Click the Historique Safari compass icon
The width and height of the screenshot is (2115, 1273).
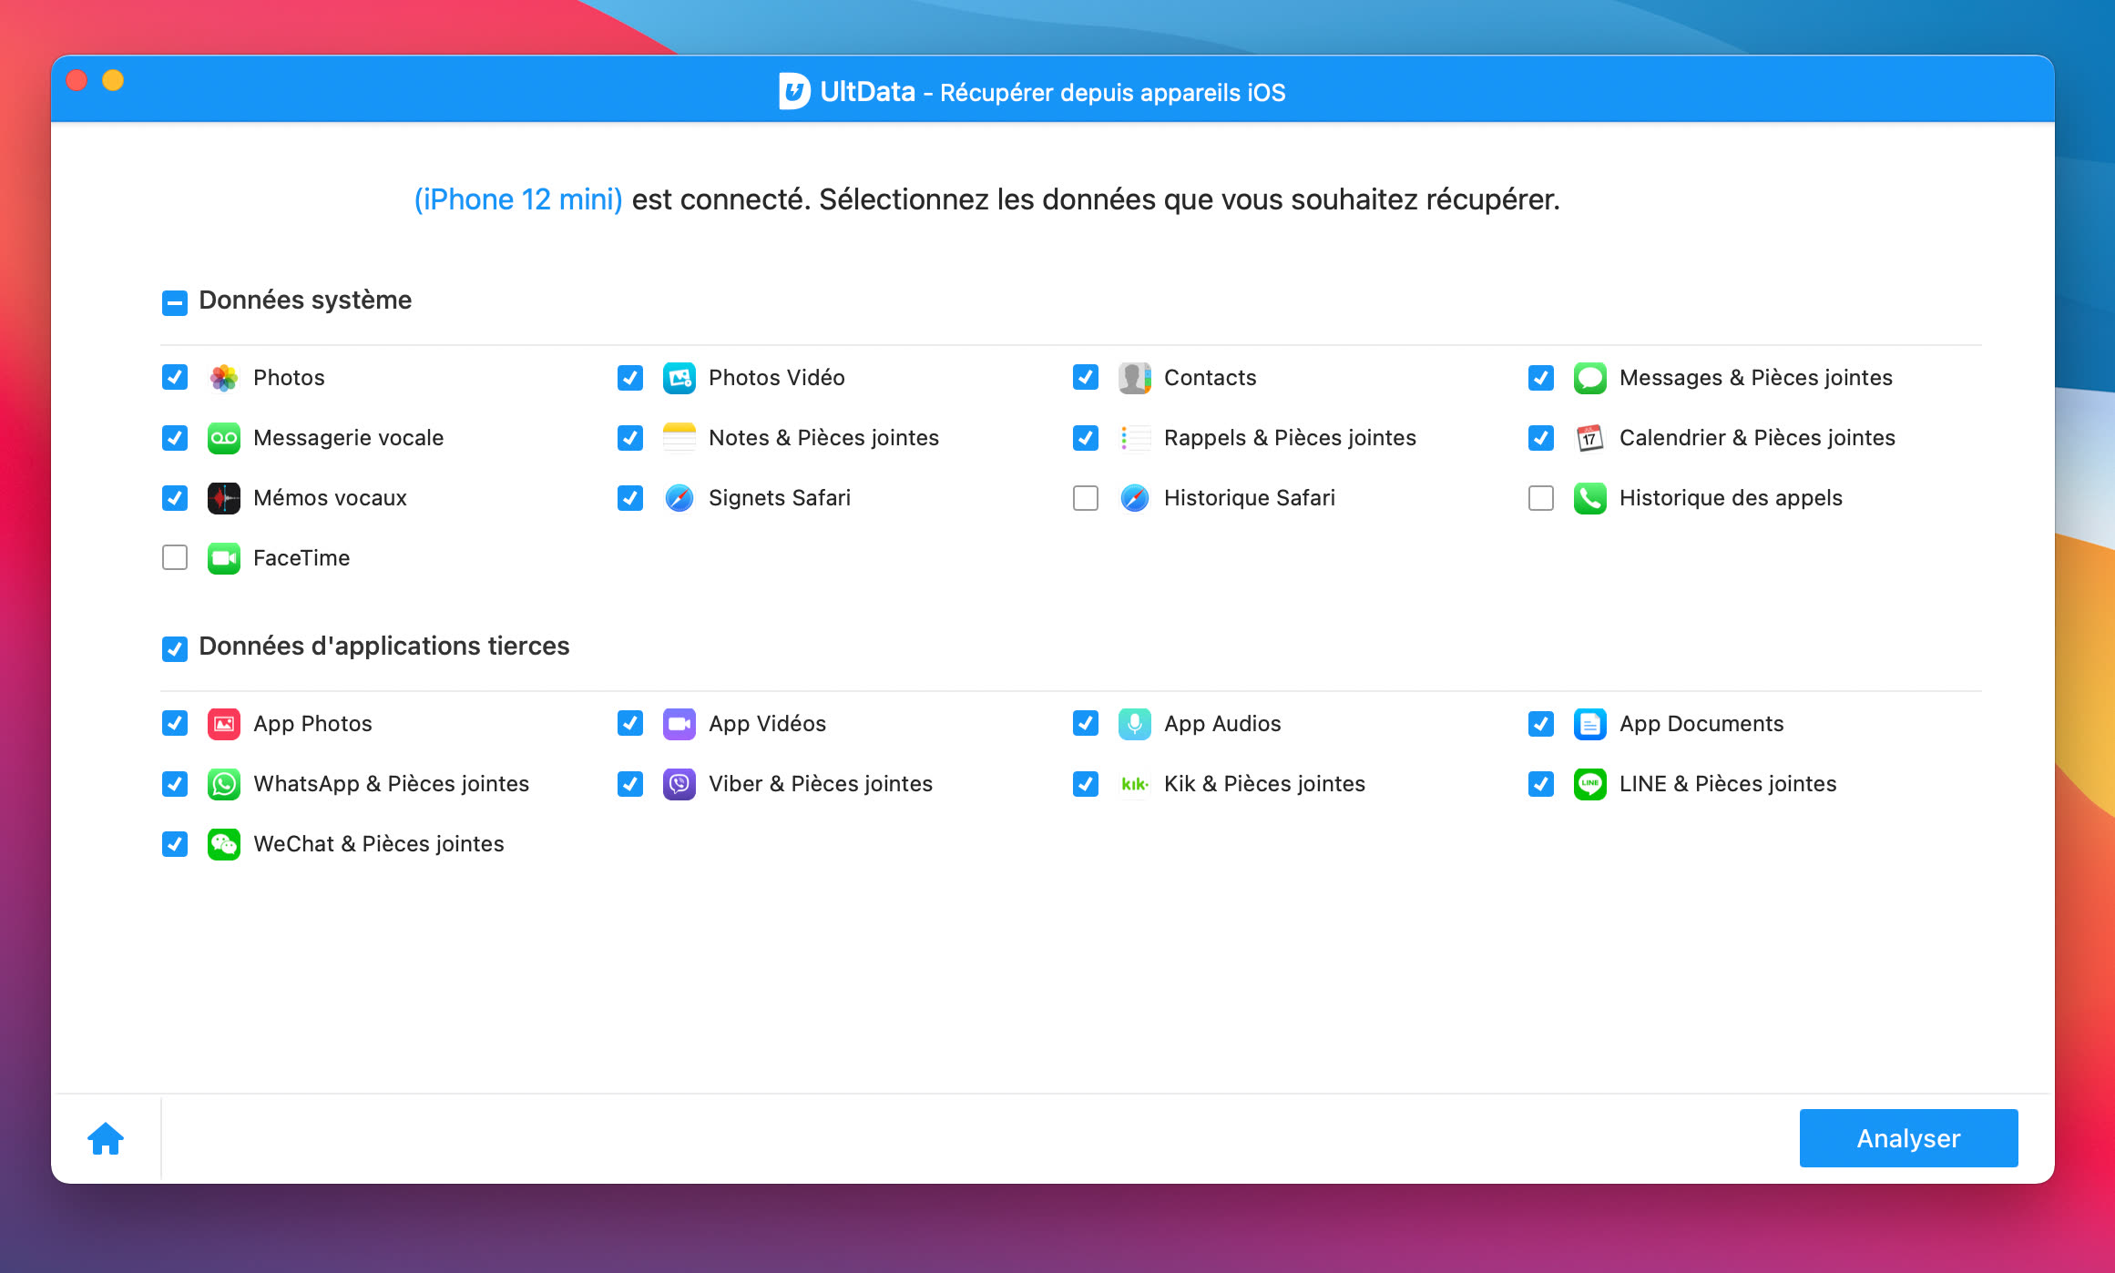[1134, 498]
